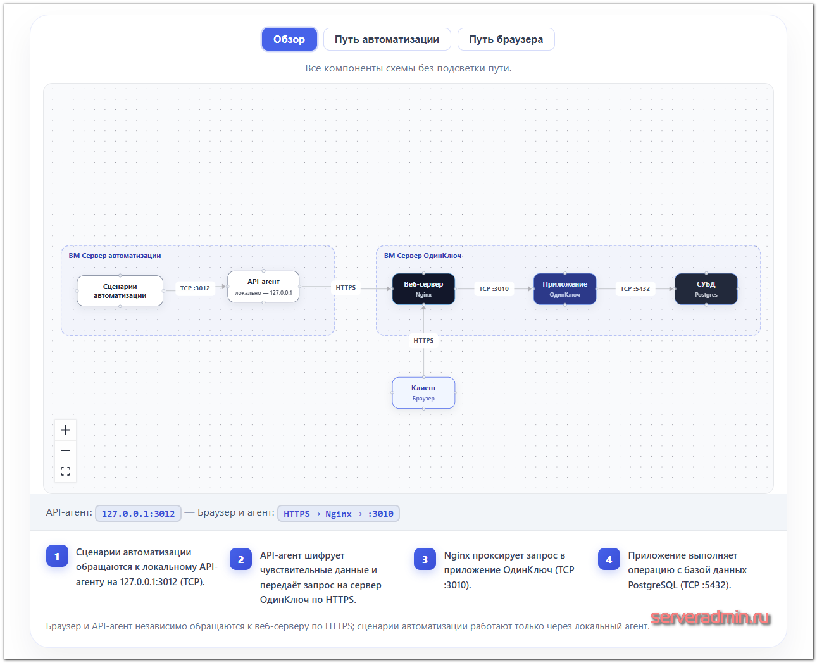Click the HTTPS label between agent and Nginx
Image resolution: width=817 pixels, height=663 pixels.
pos(346,287)
